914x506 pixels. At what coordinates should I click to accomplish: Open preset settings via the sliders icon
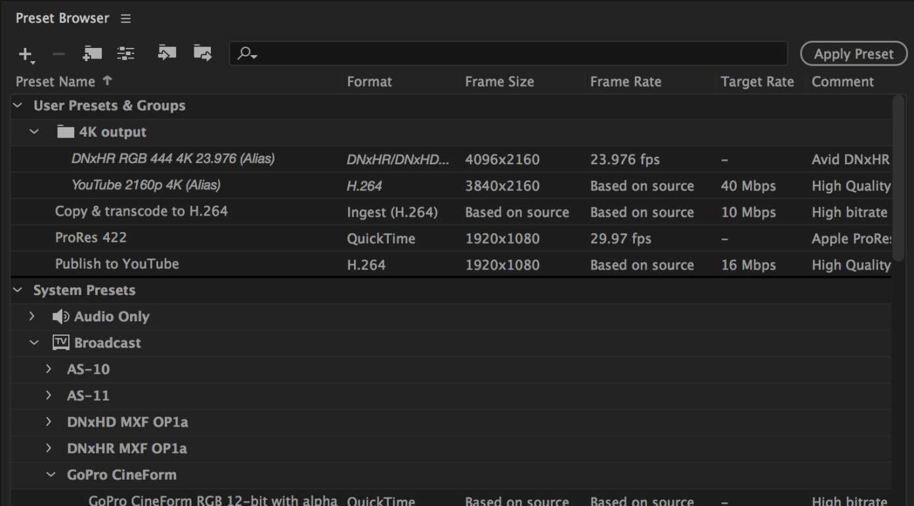(x=125, y=53)
